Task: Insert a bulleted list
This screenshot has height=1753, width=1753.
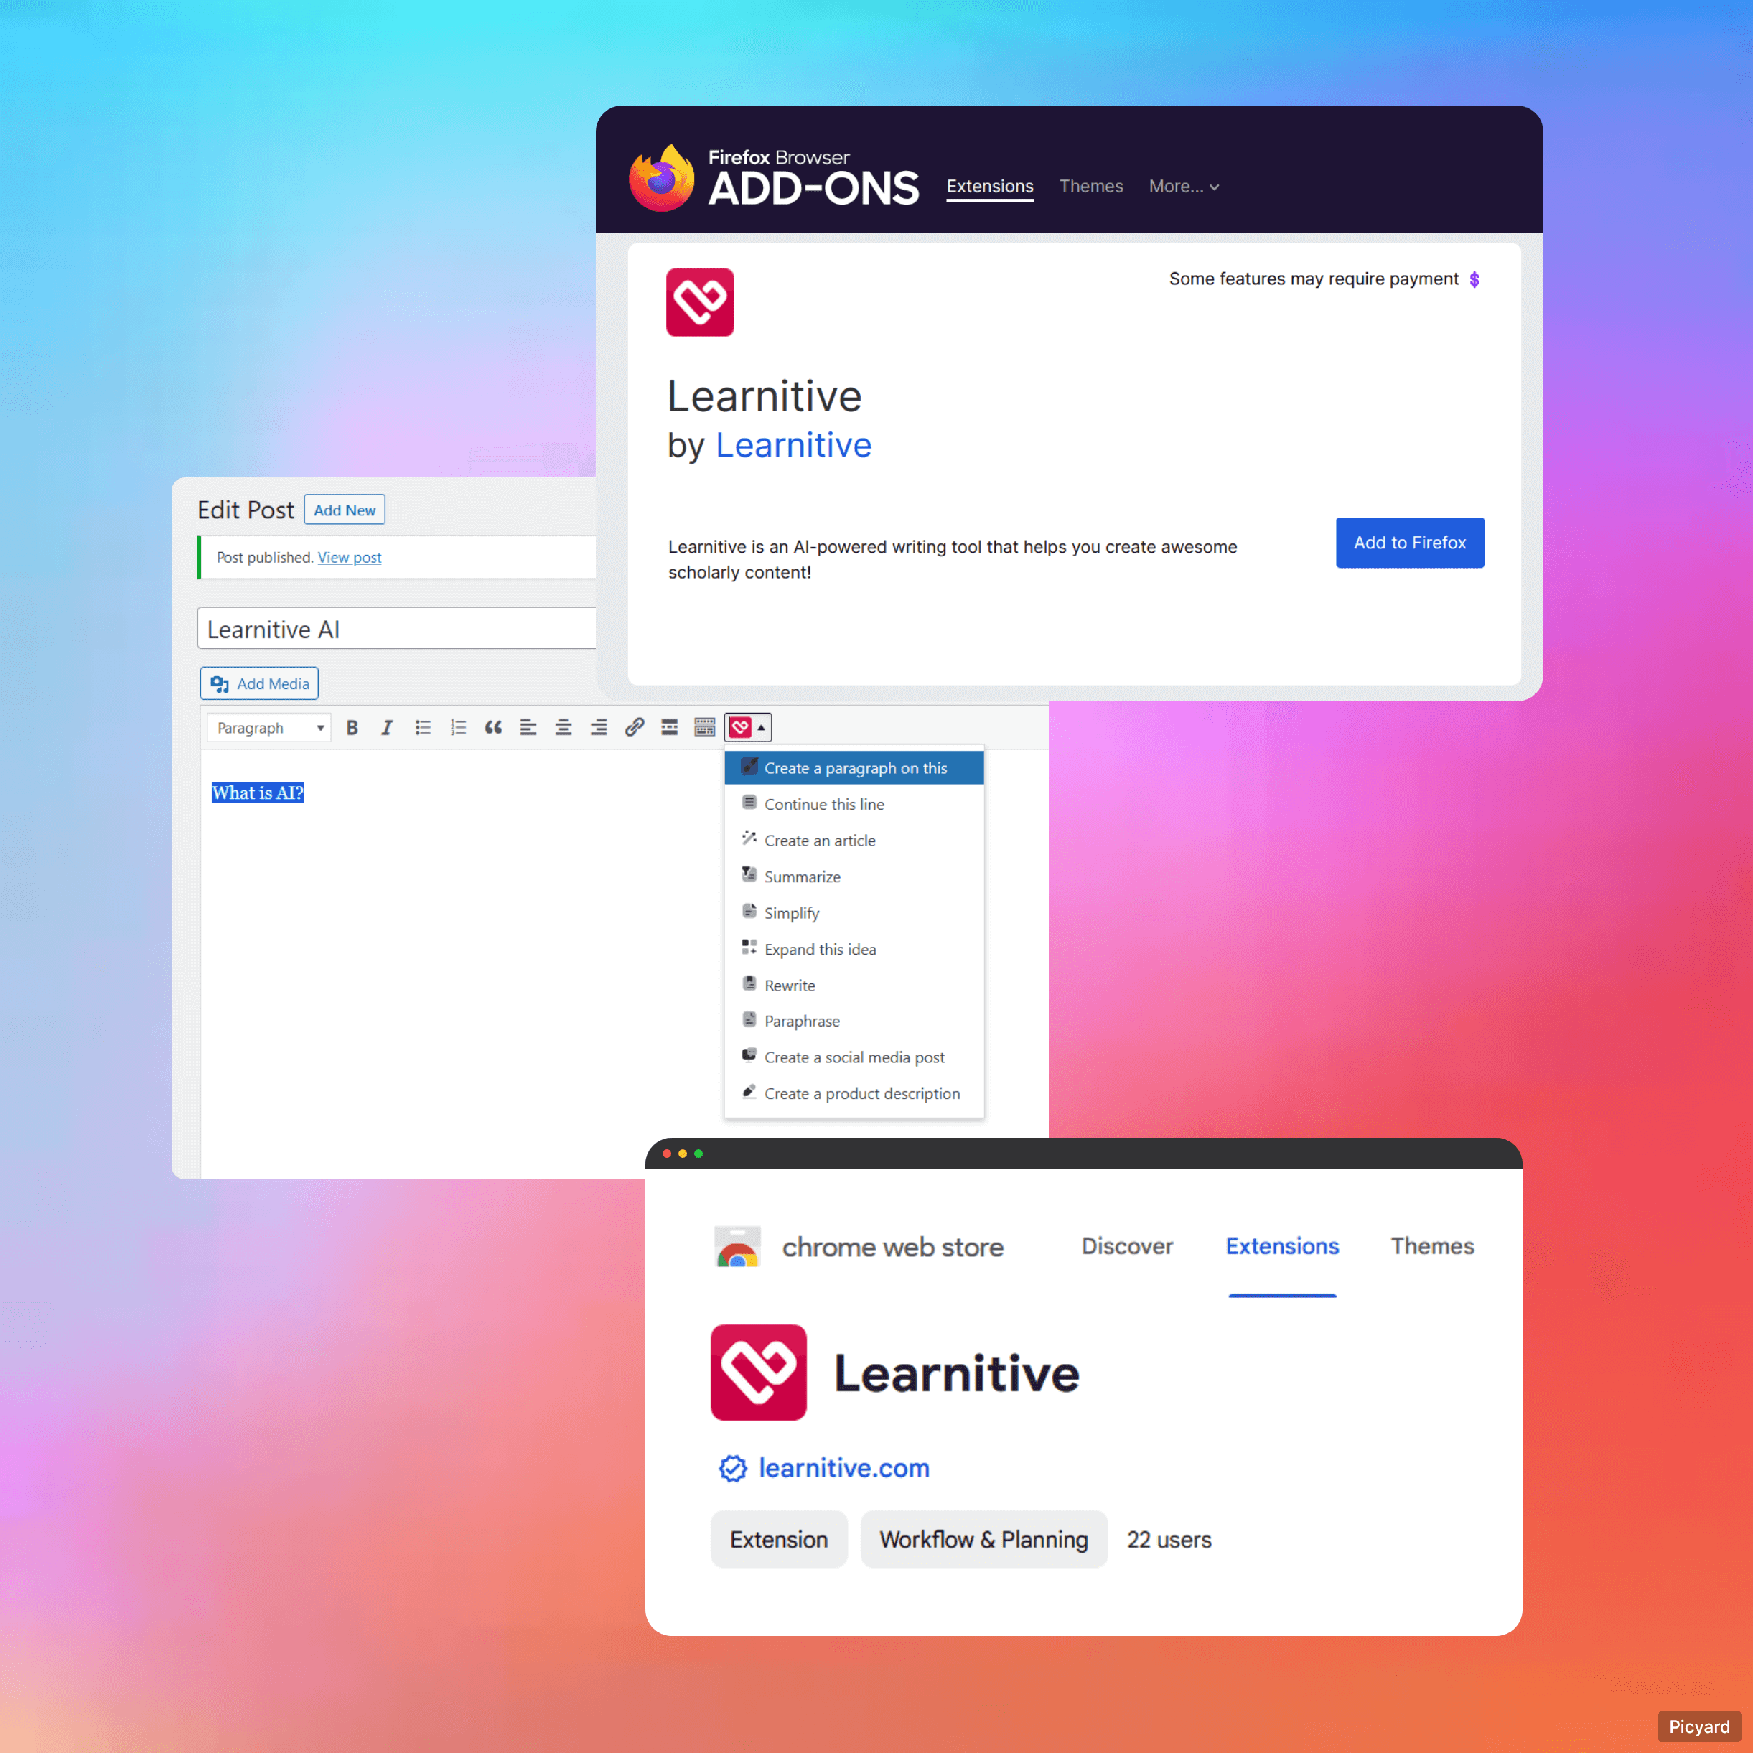Action: click(x=423, y=728)
